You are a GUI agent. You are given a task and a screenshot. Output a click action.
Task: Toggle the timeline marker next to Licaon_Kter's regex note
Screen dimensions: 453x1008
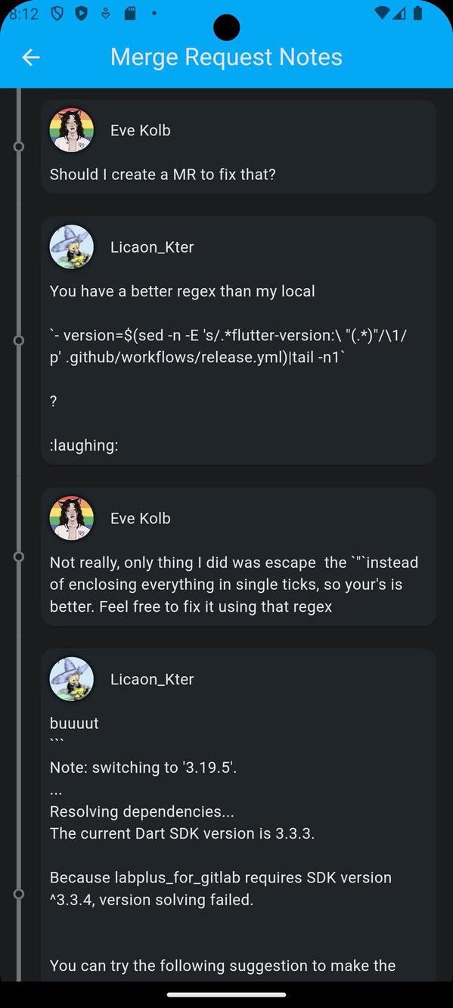pos(18,341)
